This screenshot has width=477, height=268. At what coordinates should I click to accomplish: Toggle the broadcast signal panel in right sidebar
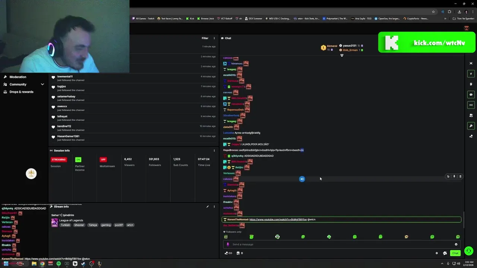(471, 105)
